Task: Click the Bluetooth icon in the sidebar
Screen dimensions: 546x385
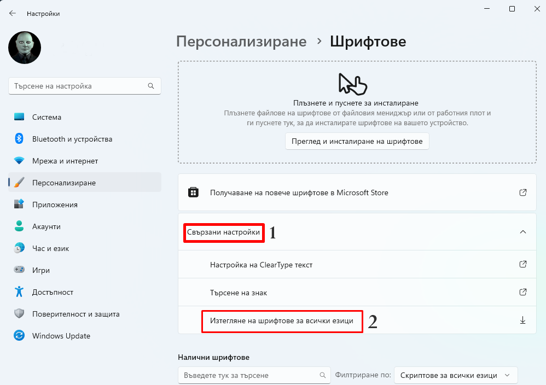Action: (x=19, y=138)
